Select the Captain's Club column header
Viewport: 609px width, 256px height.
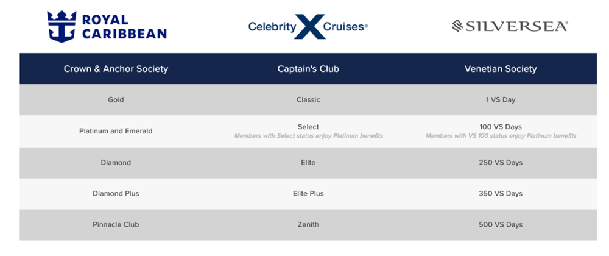pos(308,69)
